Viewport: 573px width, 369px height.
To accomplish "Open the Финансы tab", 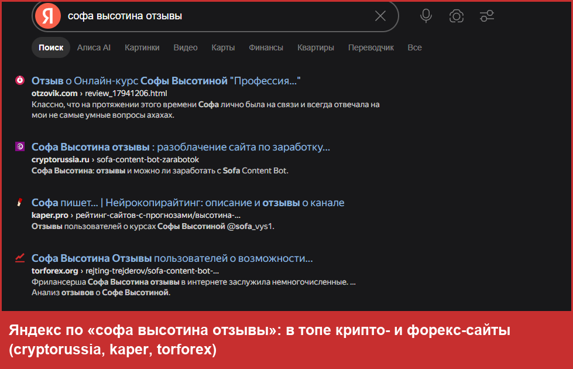I will tap(266, 47).
